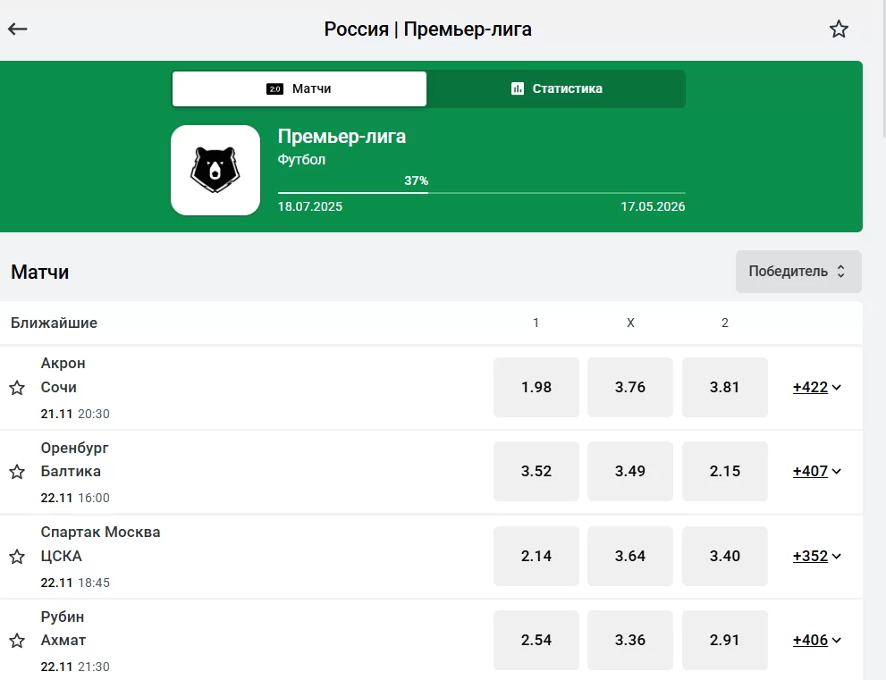This screenshot has width=886, height=680.
Task: Switch to the Статистика tab
Action: pyautogui.click(x=556, y=88)
